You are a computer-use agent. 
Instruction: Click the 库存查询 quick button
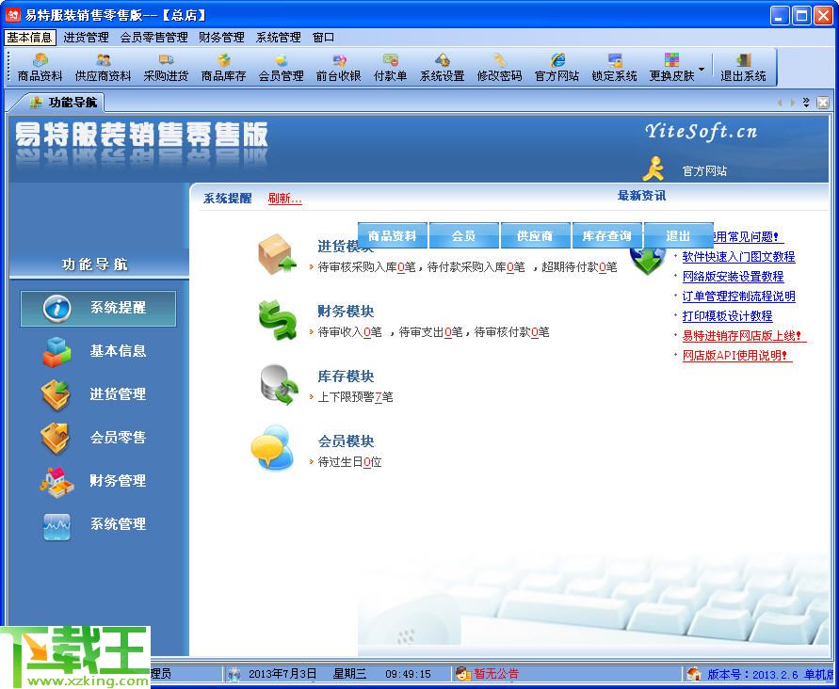pos(606,236)
